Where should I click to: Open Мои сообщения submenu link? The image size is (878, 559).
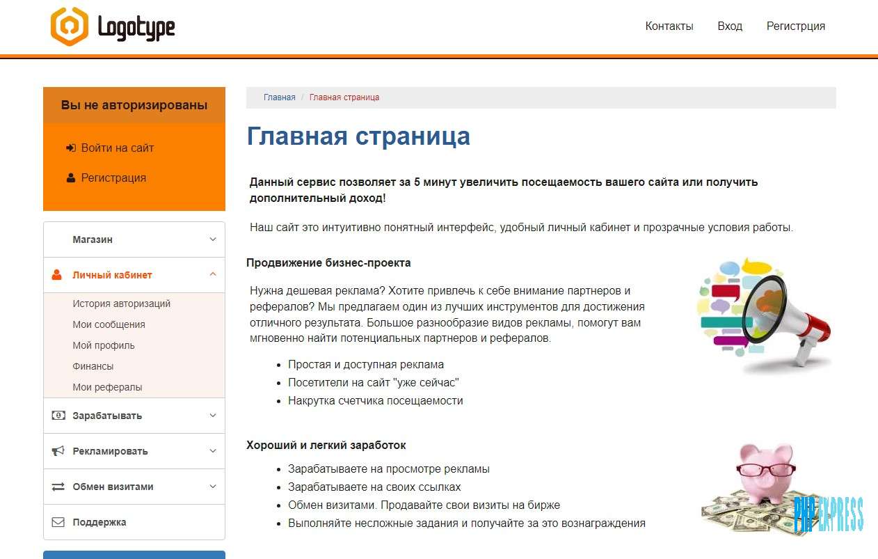click(x=109, y=324)
